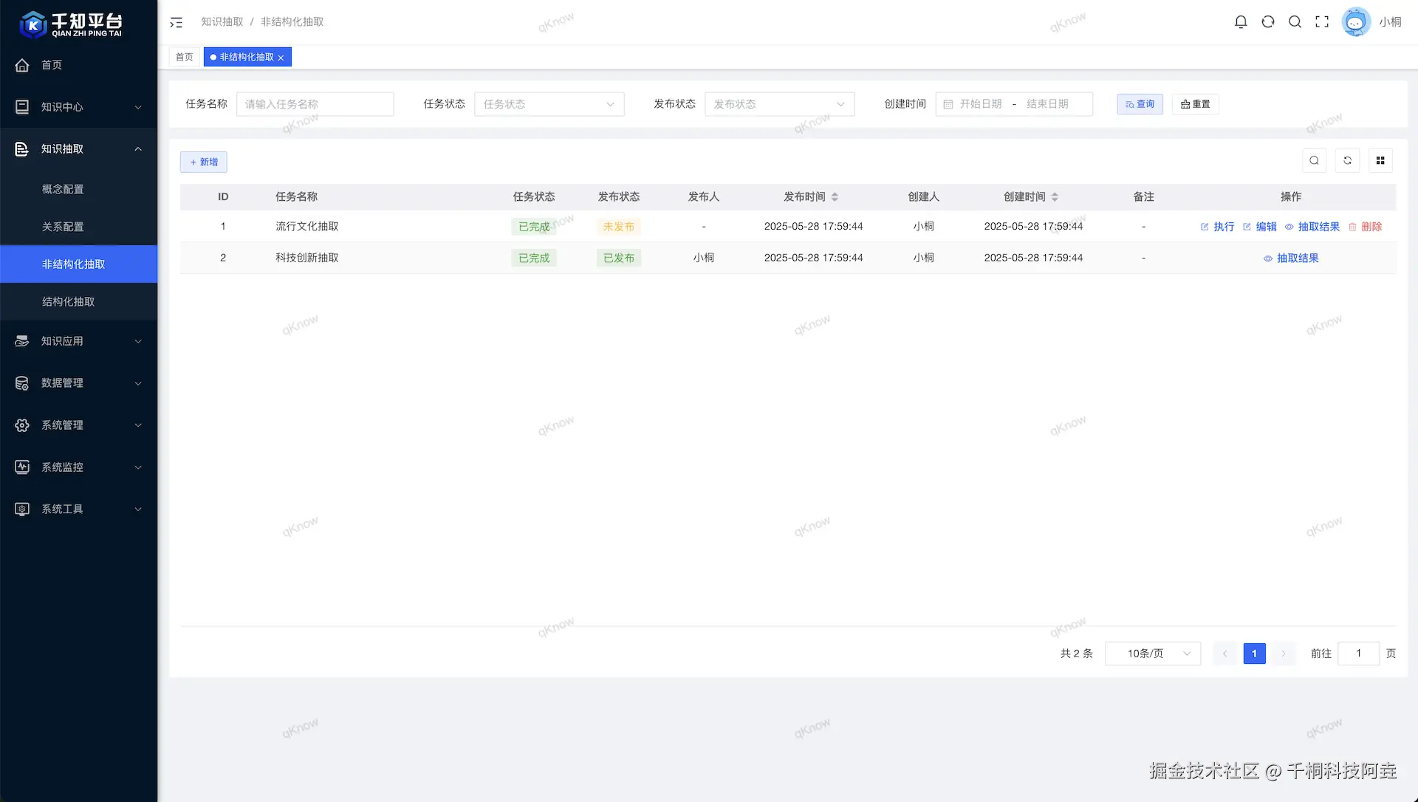Open the 10条/页 page size dropdown

(1152, 654)
